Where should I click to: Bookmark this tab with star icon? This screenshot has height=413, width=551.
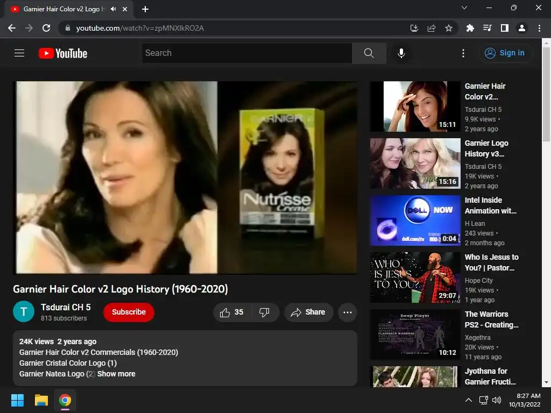click(x=449, y=28)
